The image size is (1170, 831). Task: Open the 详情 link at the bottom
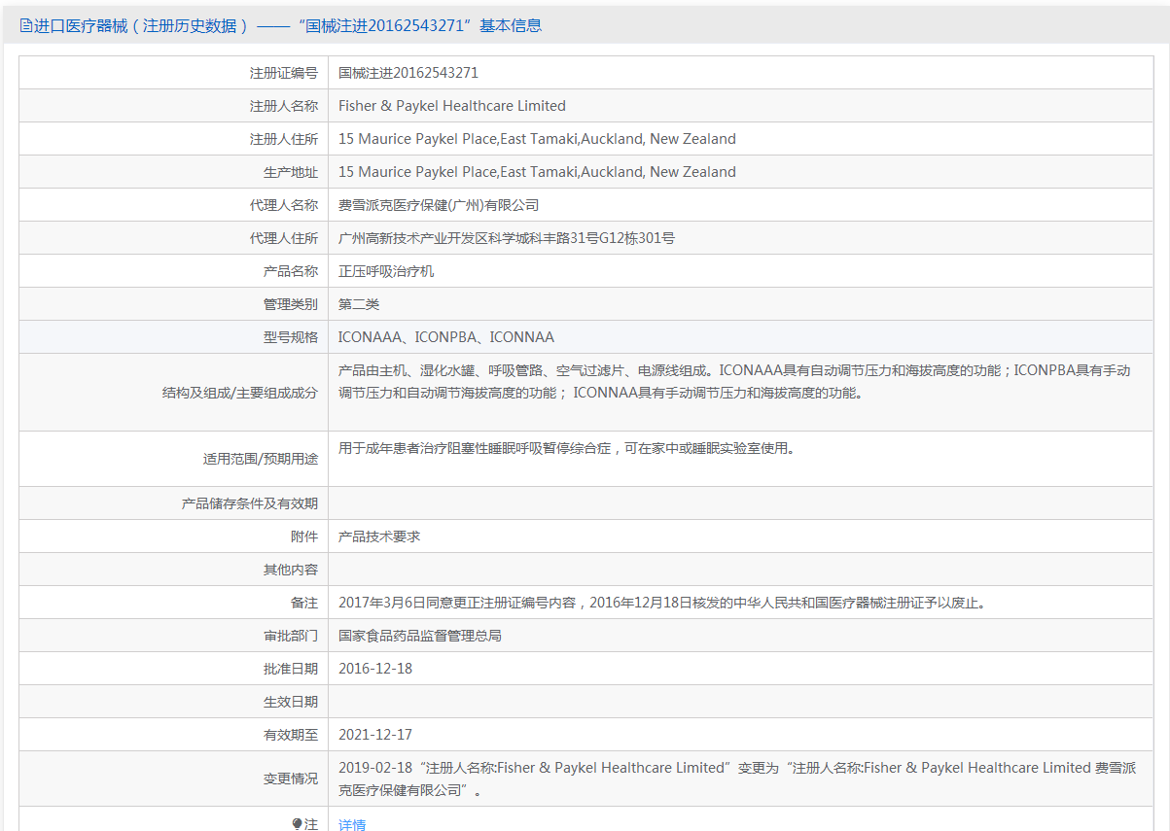click(352, 824)
